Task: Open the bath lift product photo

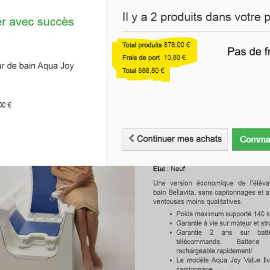Action: click(67, 218)
